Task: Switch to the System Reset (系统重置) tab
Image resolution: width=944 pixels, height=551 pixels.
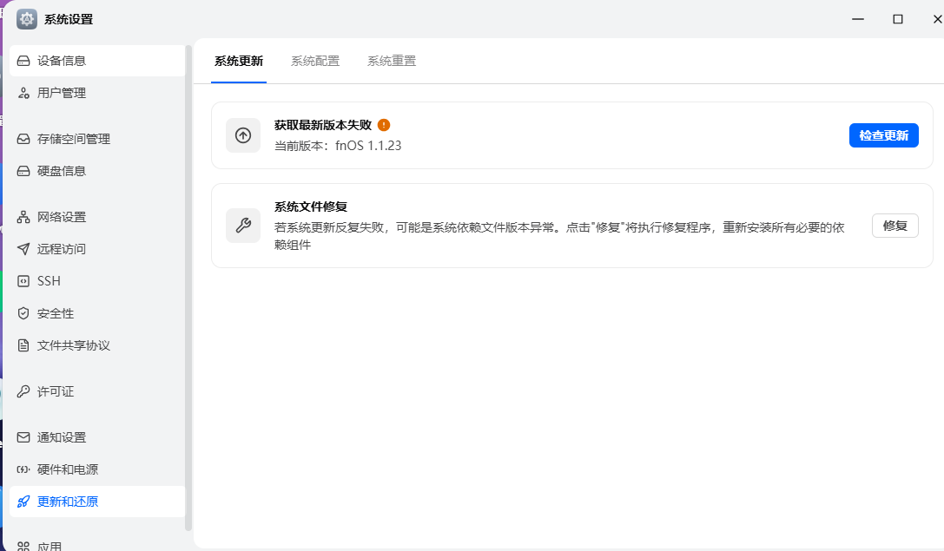Action: tap(392, 61)
